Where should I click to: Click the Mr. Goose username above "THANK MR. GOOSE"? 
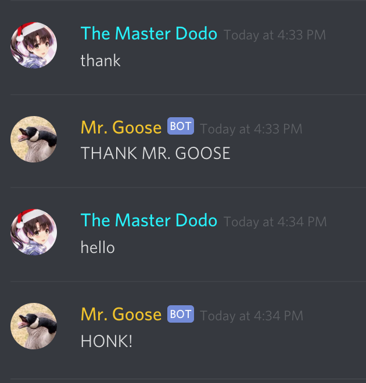point(121,128)
